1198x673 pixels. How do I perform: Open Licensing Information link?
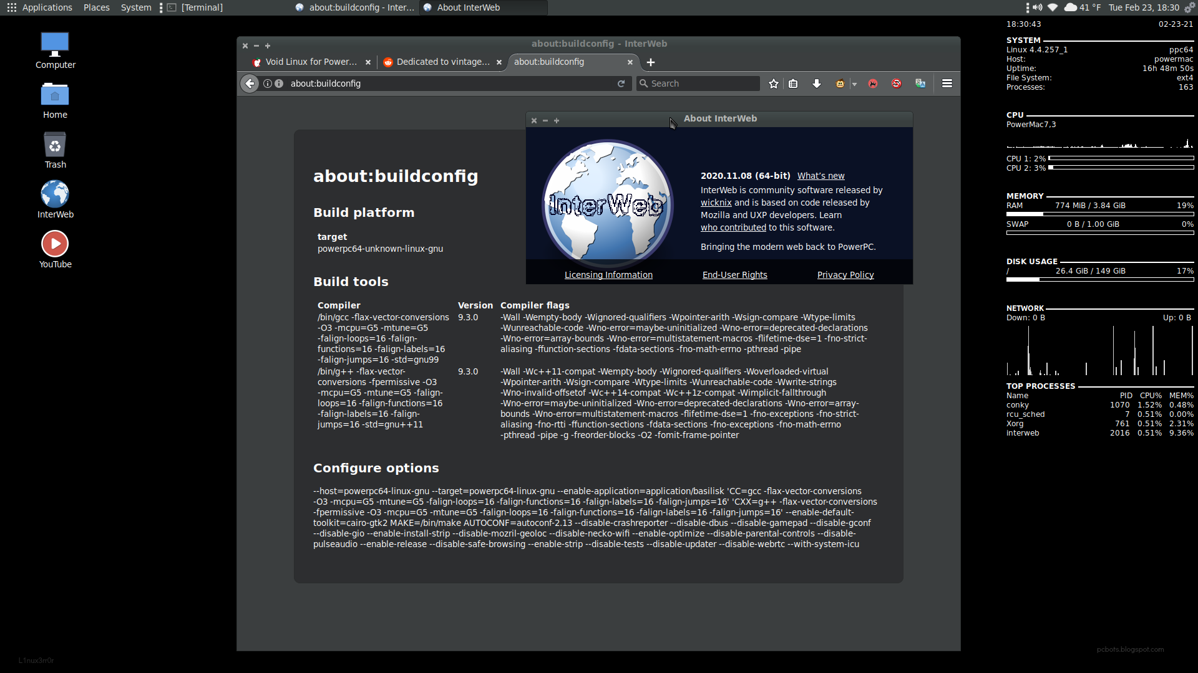pyautogui.click(x=608, y=275)
